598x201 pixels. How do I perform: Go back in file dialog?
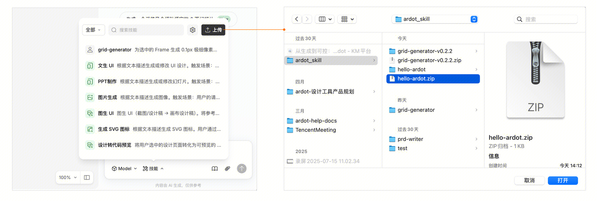pyautogui.click(x=297, y=19)
